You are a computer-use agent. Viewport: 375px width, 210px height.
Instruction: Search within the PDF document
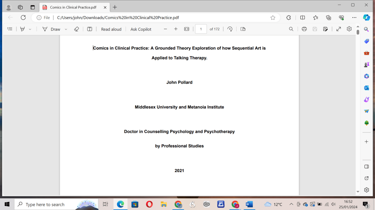pyautogui.click(x=291, y=29)
